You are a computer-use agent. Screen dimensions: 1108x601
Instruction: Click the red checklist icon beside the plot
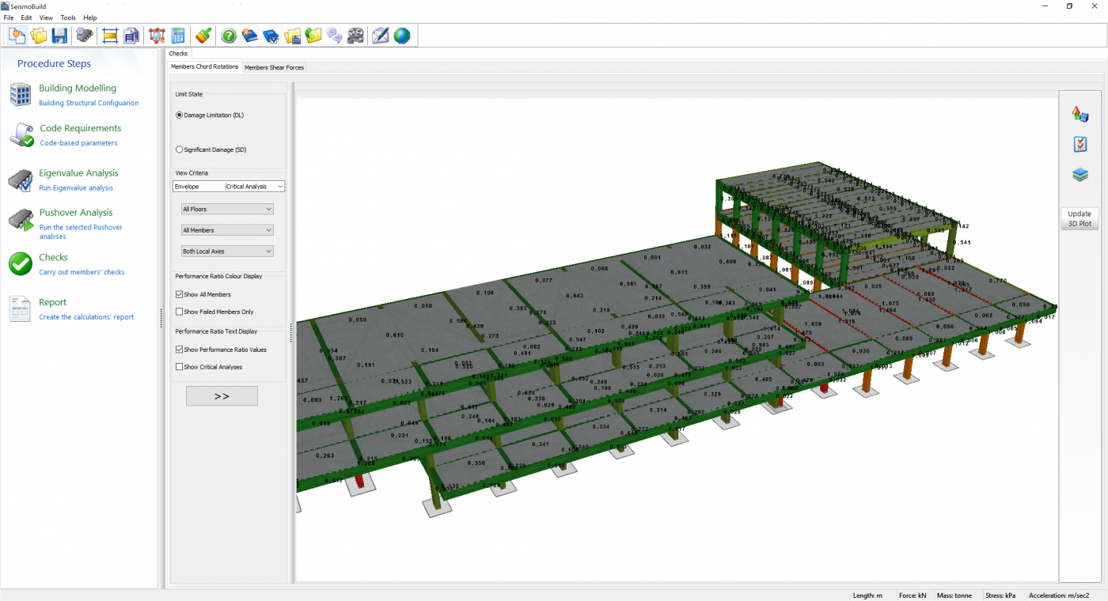point(1080,144)
